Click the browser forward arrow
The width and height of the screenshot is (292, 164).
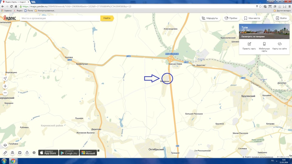pyautogui.click(x=7, y=6)
